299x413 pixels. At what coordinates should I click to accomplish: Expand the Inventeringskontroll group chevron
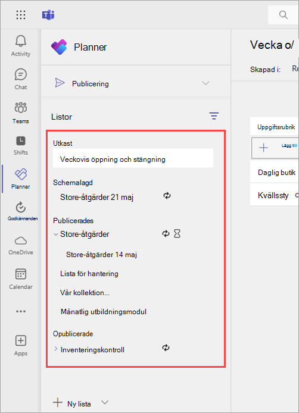pyautogui.click(x=56, y=349)
